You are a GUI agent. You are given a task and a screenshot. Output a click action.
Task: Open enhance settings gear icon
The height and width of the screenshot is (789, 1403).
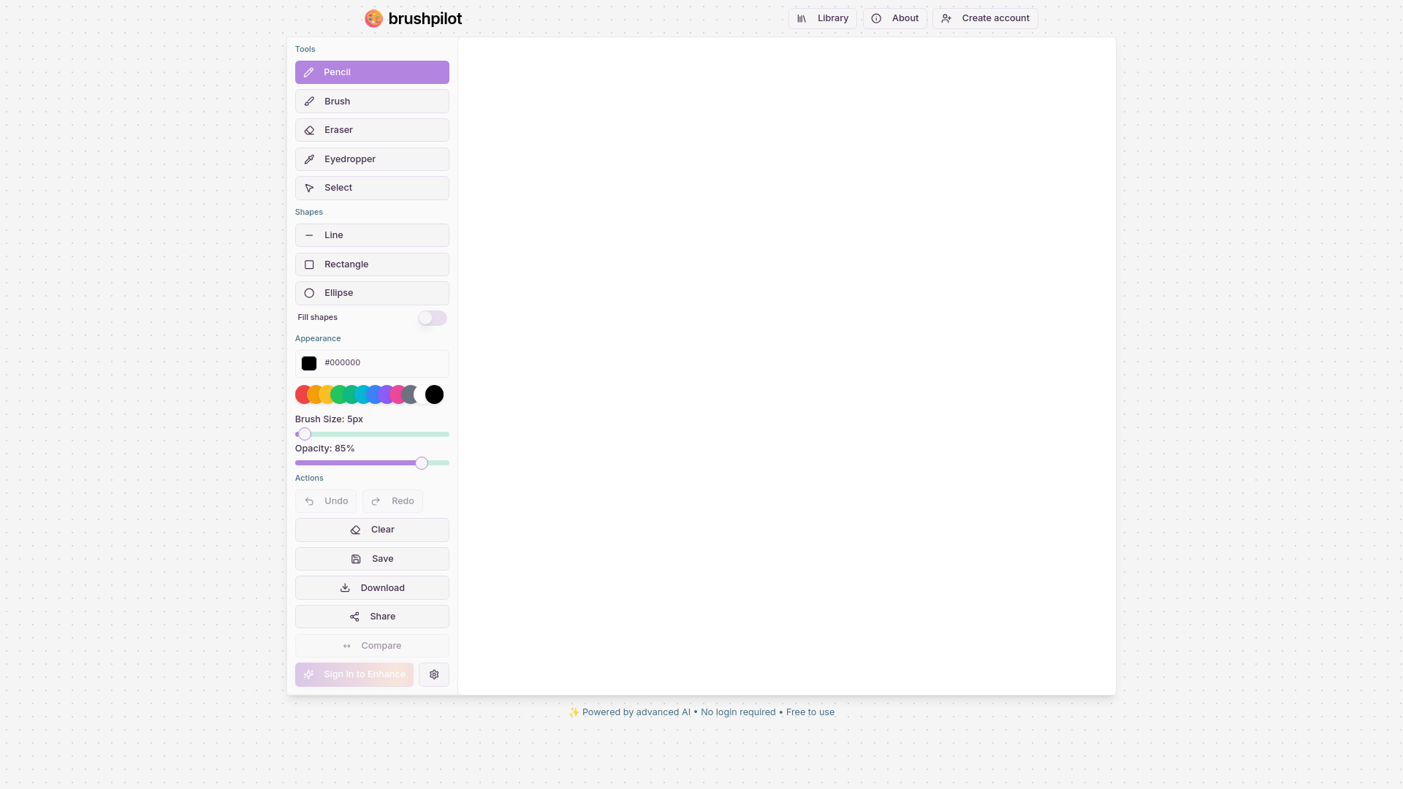434,674
